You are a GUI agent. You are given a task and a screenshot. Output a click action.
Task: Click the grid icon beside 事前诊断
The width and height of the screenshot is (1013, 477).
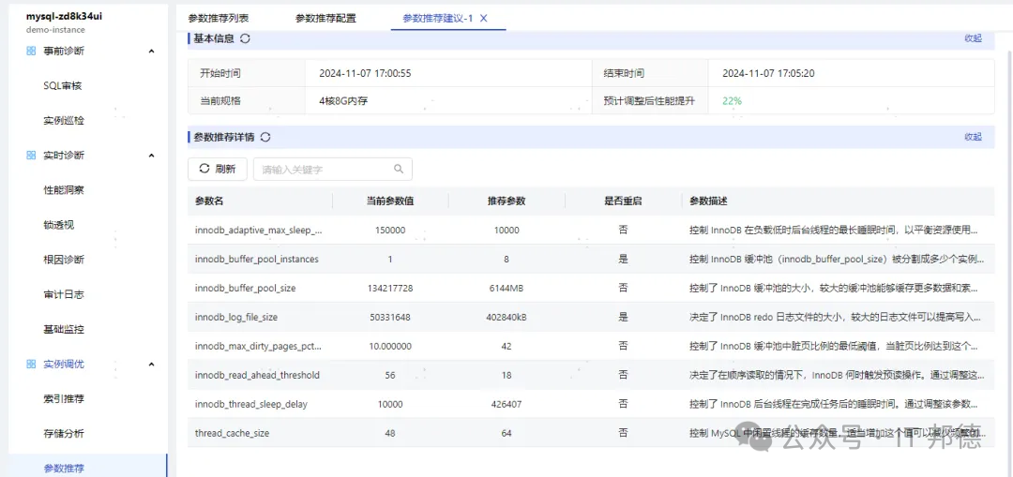(x=31, y=51)
